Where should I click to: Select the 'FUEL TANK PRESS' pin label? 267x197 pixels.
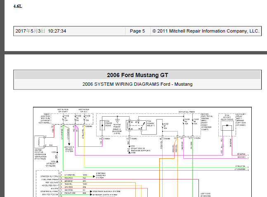[50, 179]
